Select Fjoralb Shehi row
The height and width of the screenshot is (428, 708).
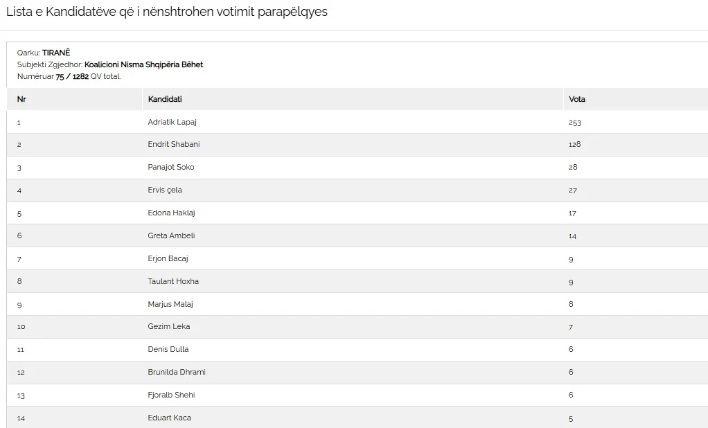[357, 395]
